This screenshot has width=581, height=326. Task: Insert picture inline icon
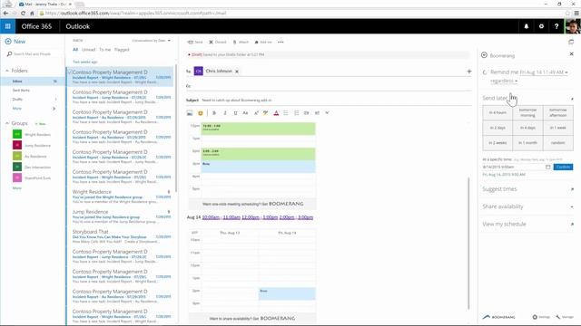click(x=190, y=113)
